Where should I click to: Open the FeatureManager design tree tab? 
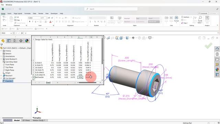click(x=3, y=41)
